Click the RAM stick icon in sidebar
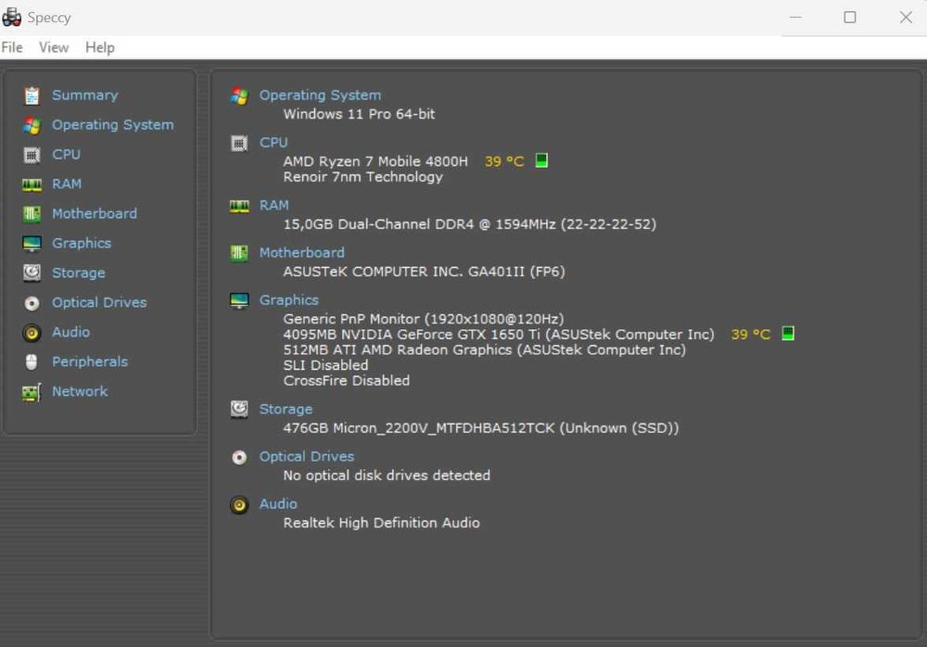This screenshot has width=927, height=647. point(32,184)
